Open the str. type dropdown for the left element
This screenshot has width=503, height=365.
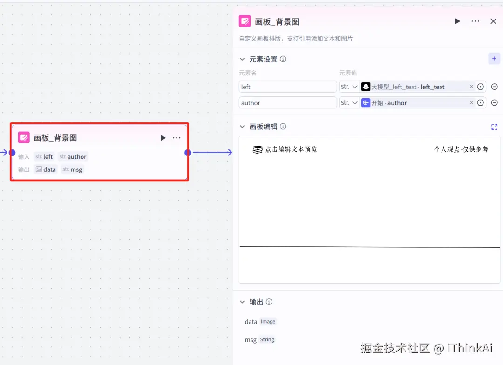click(349, 87)
